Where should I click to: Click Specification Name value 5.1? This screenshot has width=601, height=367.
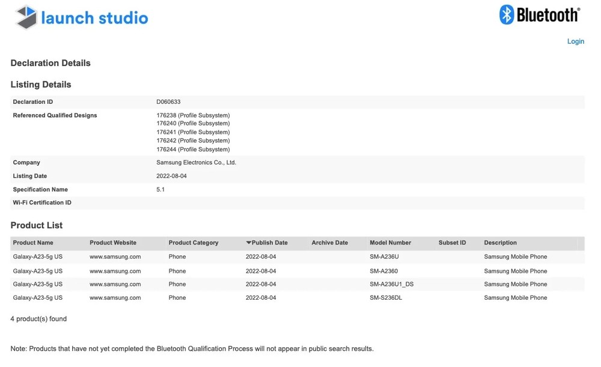click(160, 189)
